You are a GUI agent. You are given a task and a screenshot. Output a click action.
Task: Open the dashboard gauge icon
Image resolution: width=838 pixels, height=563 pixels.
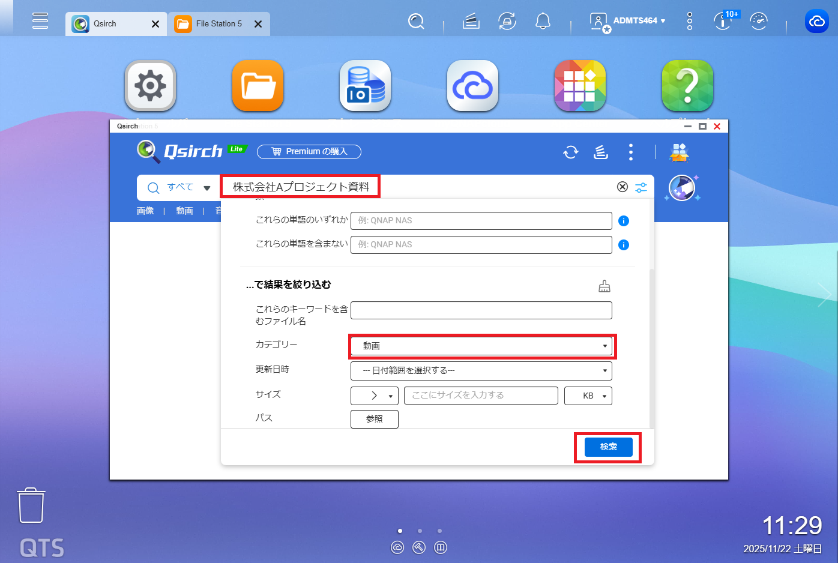(x=759, y=22)
